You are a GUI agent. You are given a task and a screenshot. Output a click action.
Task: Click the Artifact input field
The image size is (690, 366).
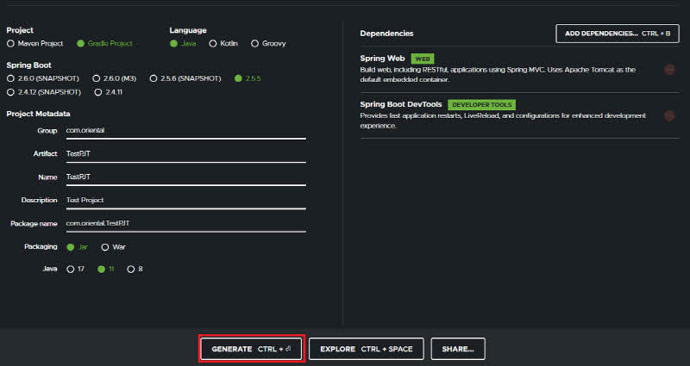[185, 154]
